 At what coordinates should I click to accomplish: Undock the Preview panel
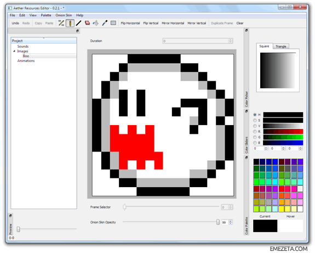click(10, 216)
